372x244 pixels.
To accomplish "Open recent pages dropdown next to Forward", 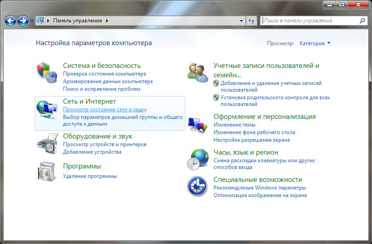I will click(x=32, y=21).
